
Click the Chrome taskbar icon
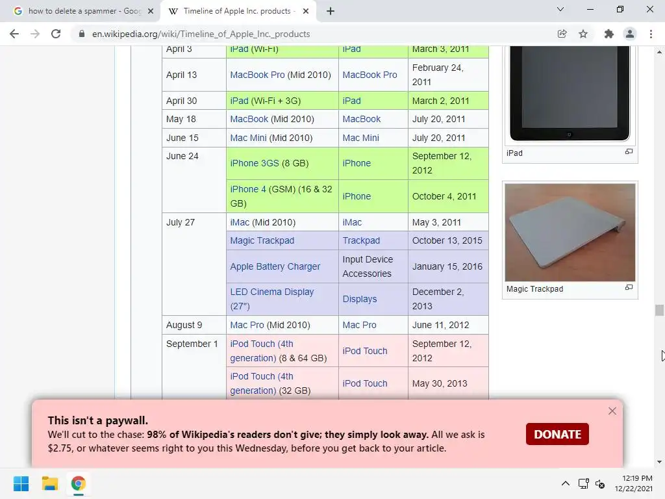78,483
